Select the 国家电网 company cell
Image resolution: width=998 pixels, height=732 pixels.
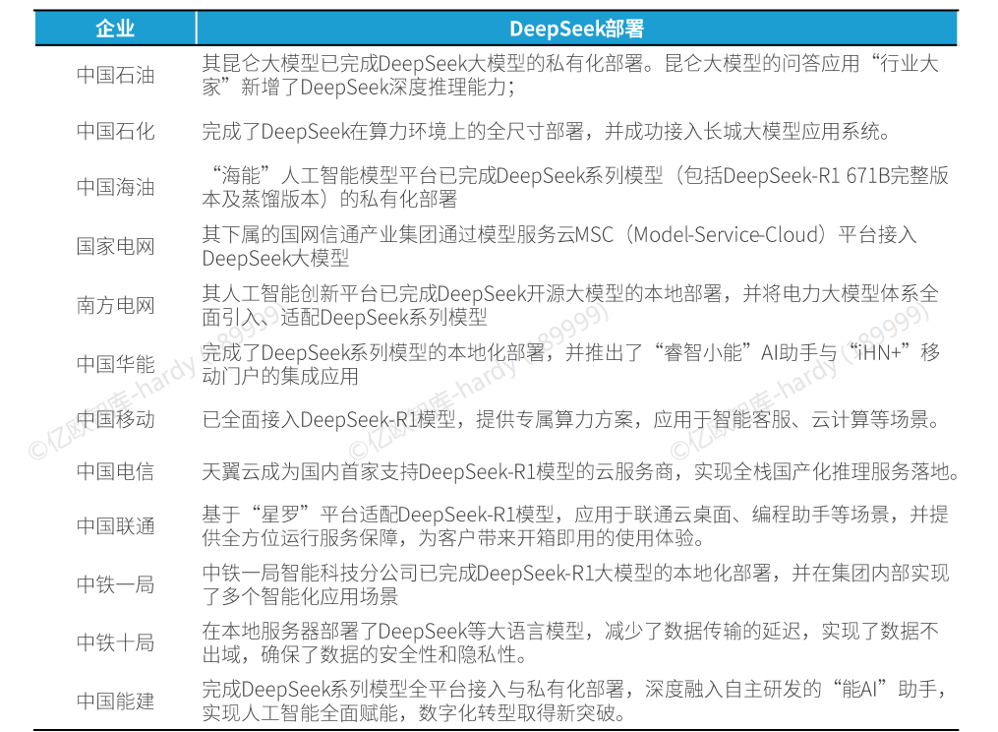(x=115, y=247)
